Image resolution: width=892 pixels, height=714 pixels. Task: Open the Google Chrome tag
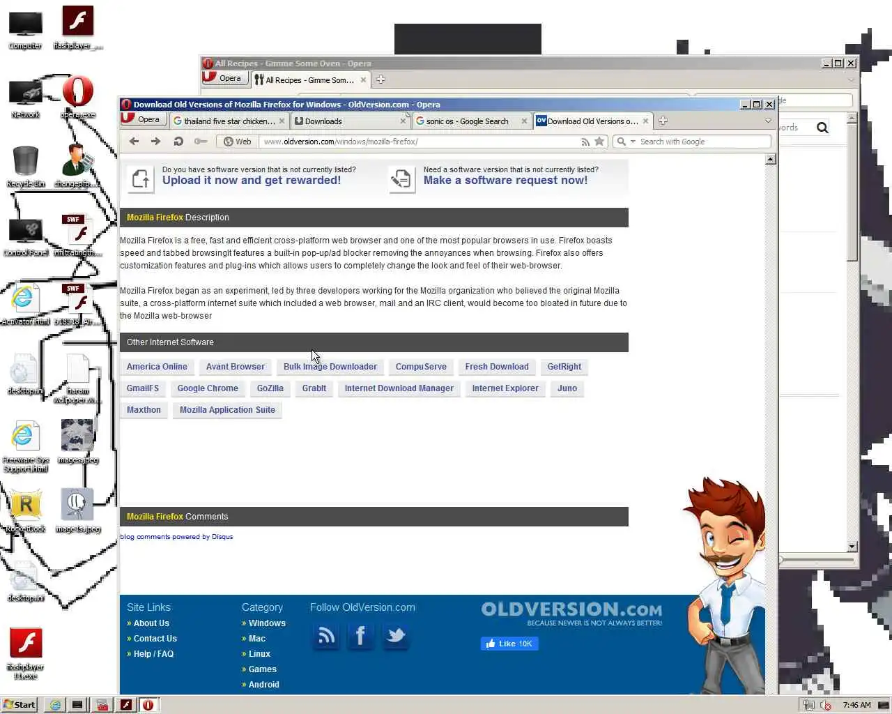click(208, 388)
